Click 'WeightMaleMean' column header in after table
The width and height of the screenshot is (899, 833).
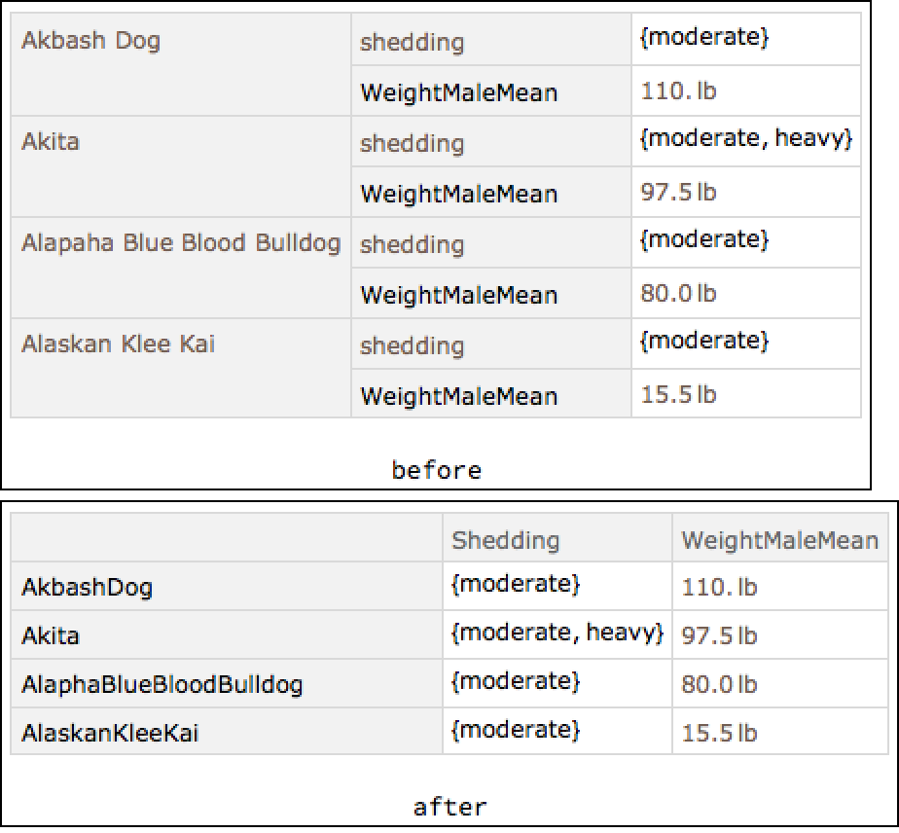[x=779, y=540]
